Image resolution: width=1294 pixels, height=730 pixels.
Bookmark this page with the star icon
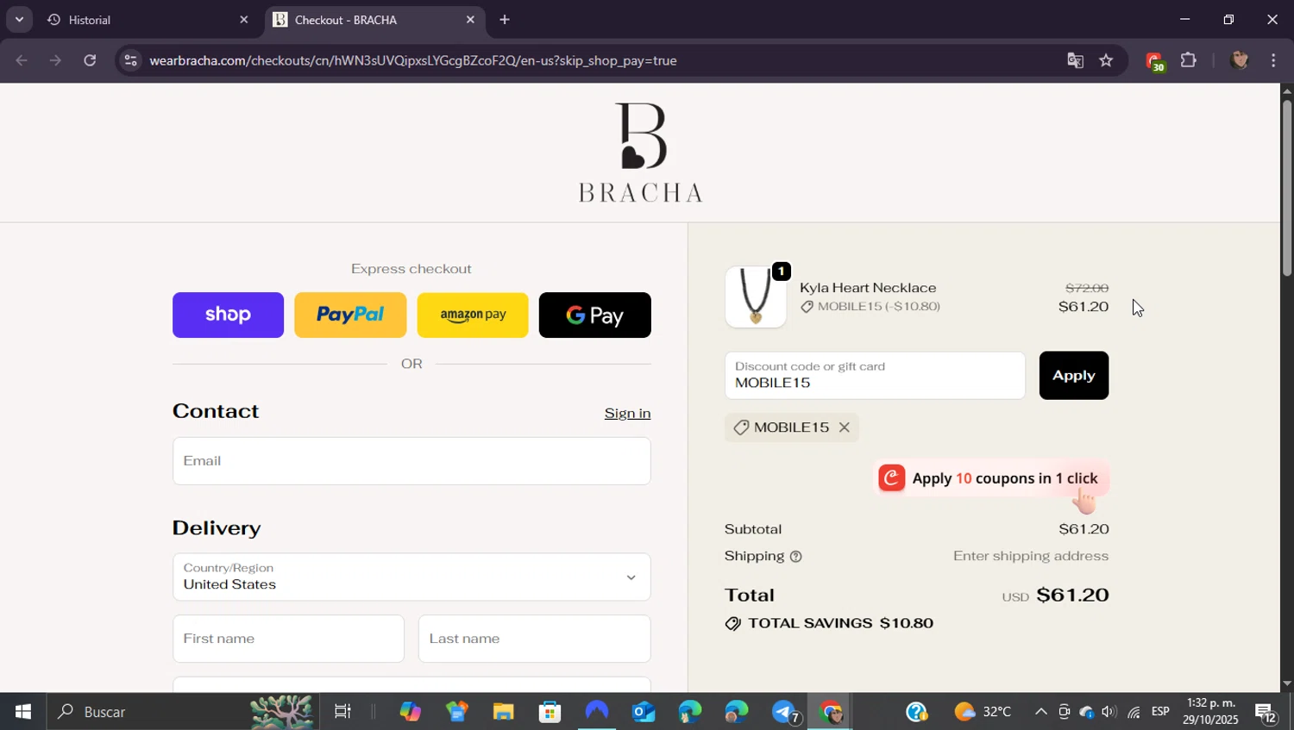click(1106, 60)
